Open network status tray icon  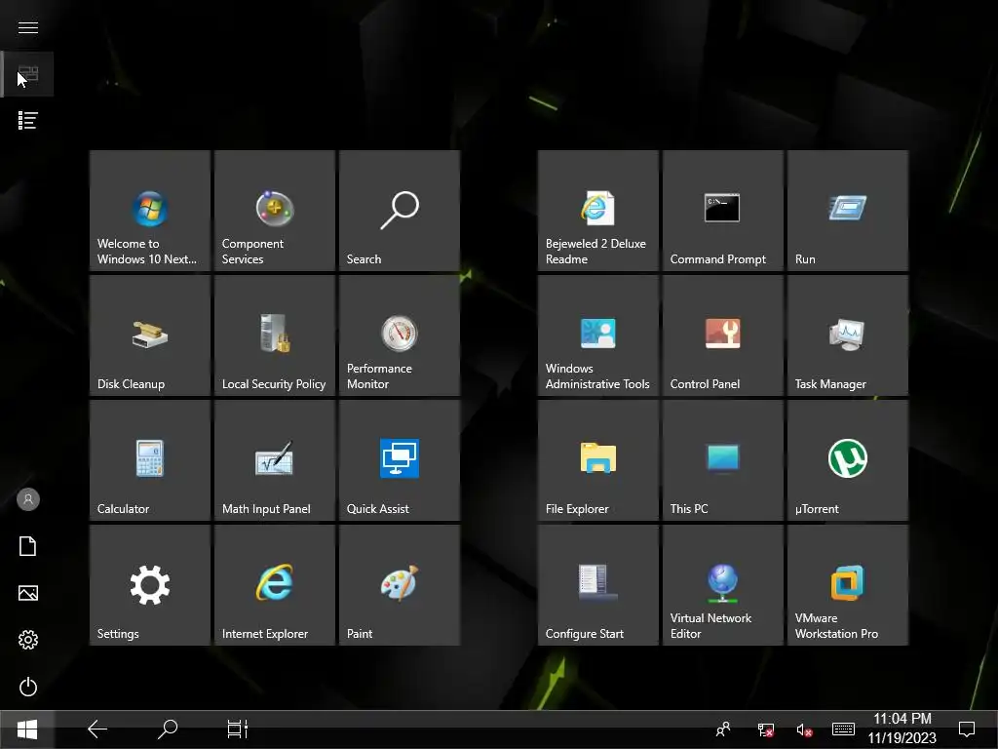click(x=766, y=729)
